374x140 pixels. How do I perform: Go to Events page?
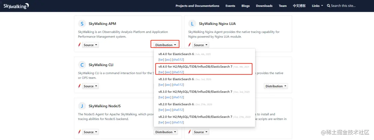pyautogui.click(x=230, y=6)
